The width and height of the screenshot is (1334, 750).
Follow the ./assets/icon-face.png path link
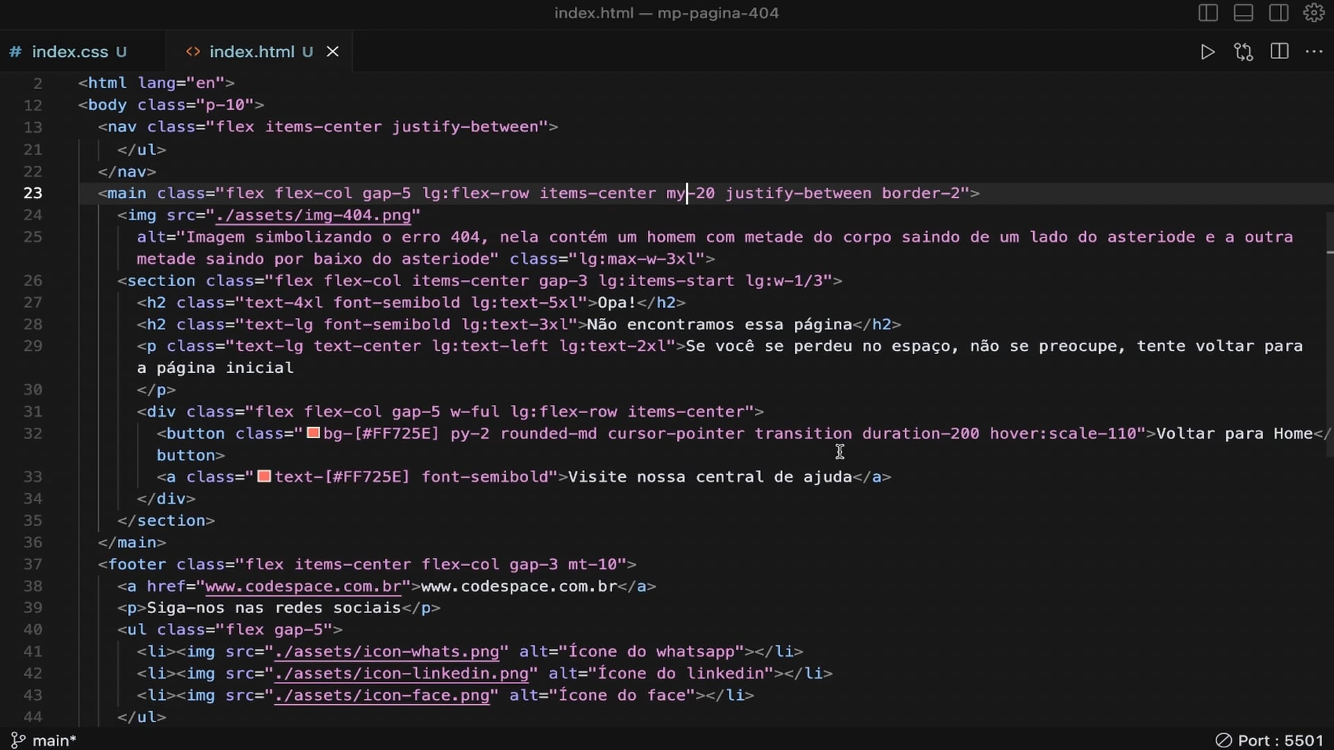click(x=382, y=695)
